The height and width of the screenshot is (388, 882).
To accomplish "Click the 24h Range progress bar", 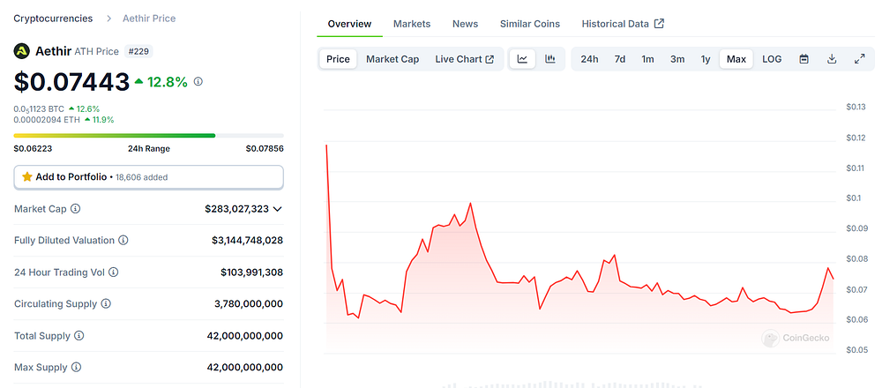I will (148, 136).
